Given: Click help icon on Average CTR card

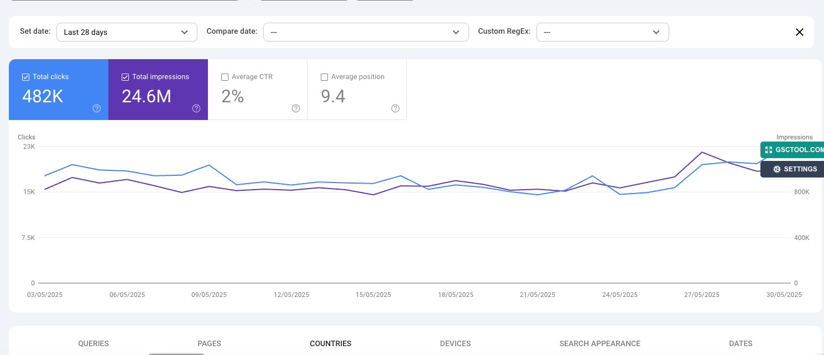Looking at the screenshot, I should [296, 108].
